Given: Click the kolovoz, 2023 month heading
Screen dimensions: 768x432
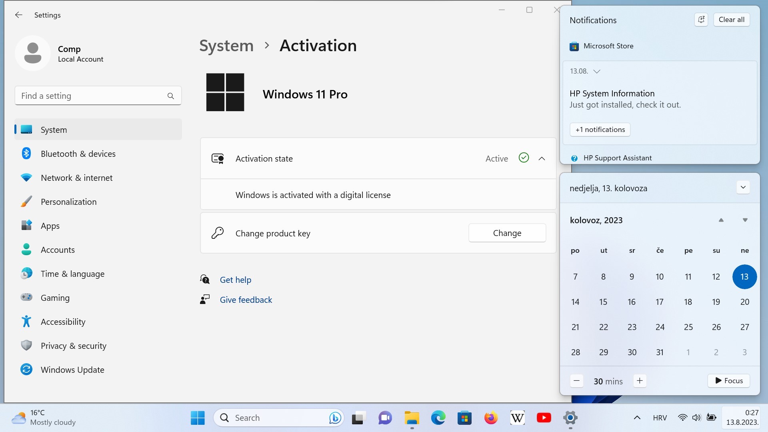Looking at the screenshot, I should (596, 220).
